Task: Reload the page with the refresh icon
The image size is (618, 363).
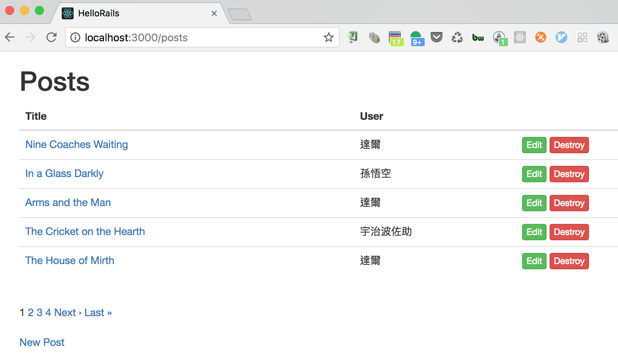Action: pyautogui.click(x=51, y=38)
